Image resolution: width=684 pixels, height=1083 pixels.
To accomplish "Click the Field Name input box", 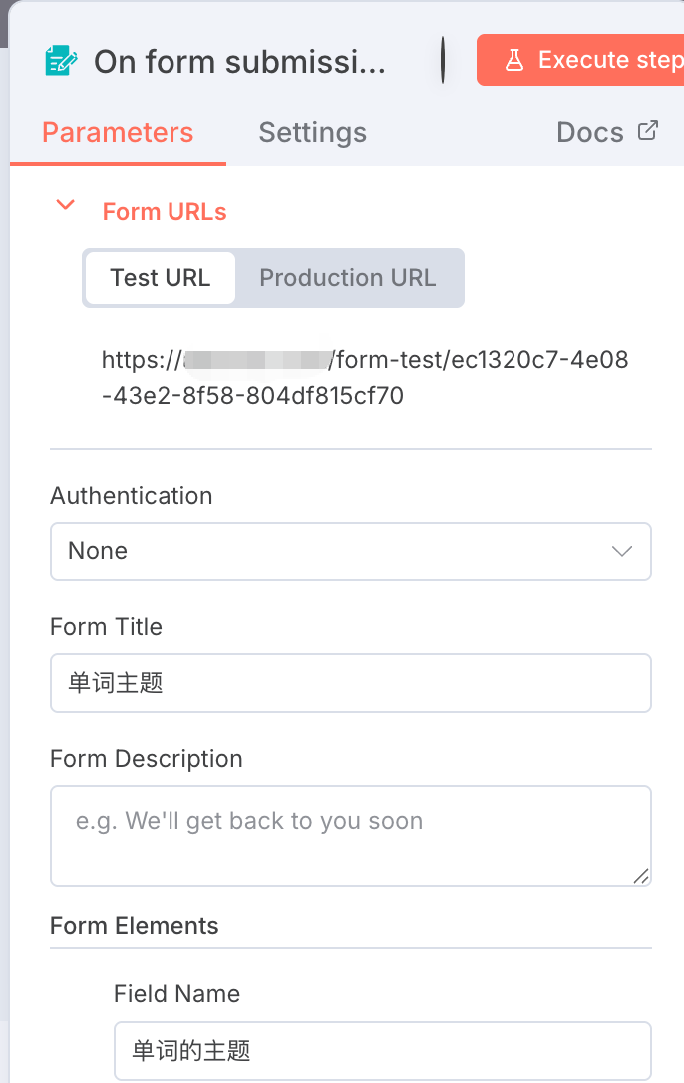I will [x=382, y=1050].
